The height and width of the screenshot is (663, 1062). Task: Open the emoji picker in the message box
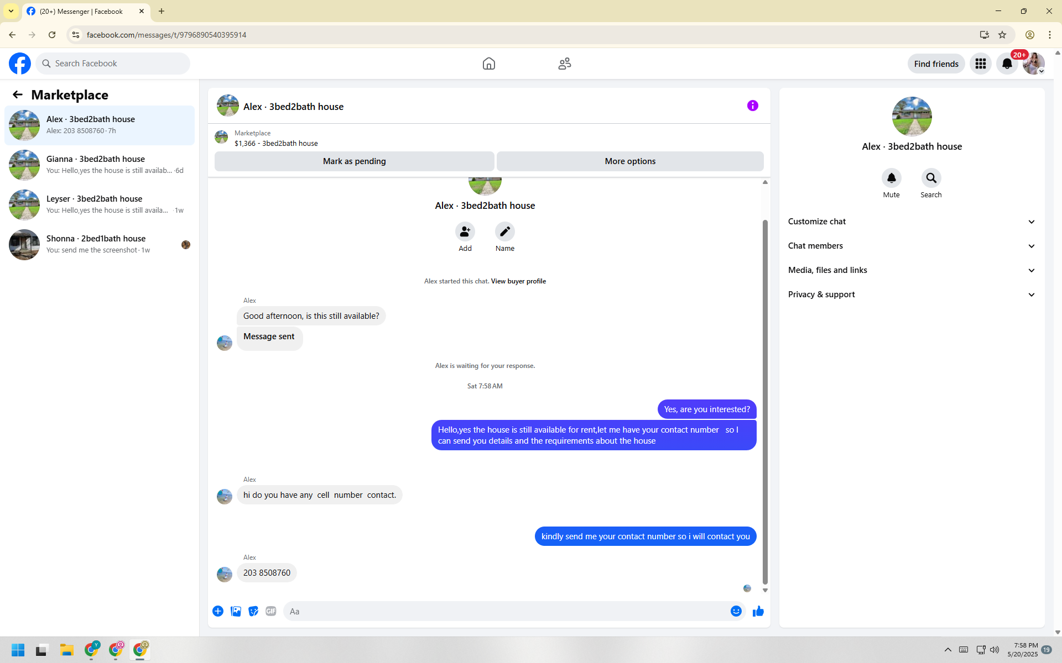tap(736, 611)
